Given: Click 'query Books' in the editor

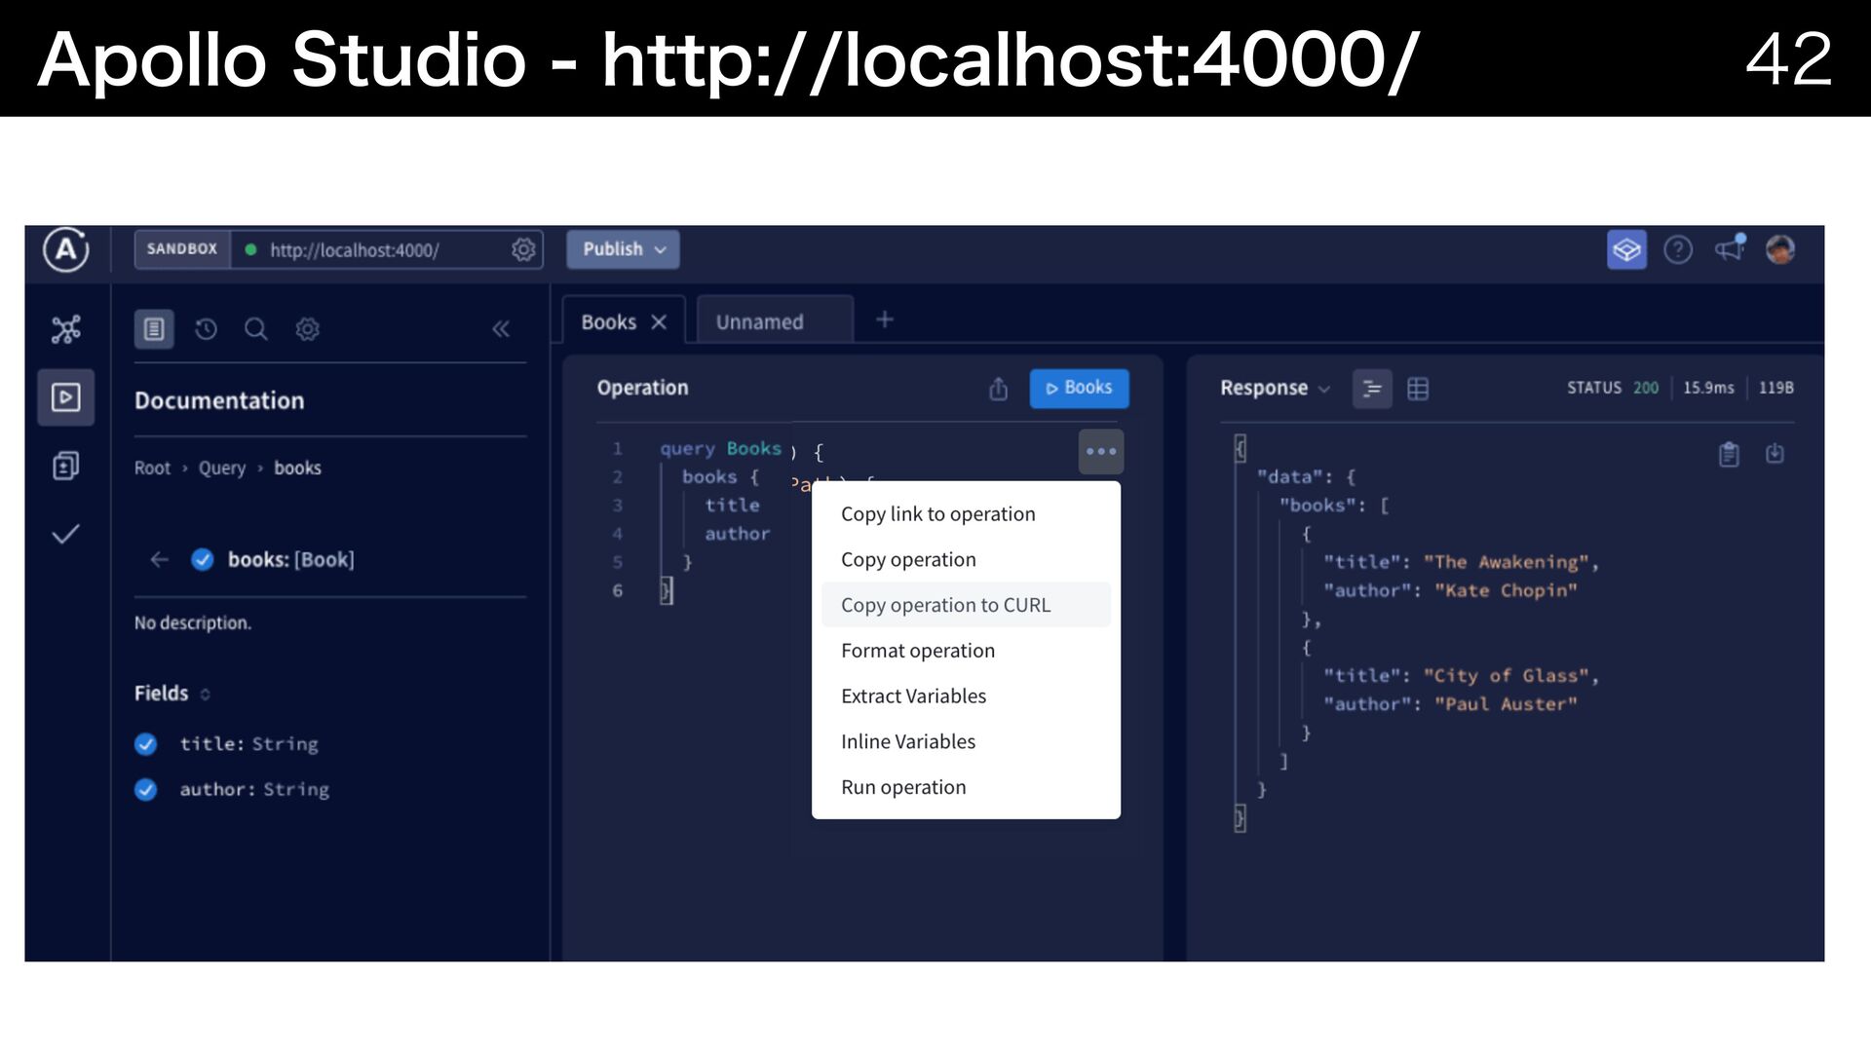Looking at the screenshot, I should click(x=720, y=449).
